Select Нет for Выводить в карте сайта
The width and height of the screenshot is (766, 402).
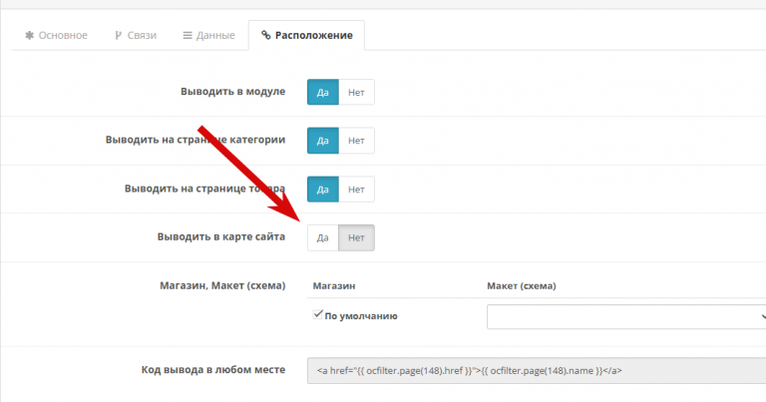(356, 237)
